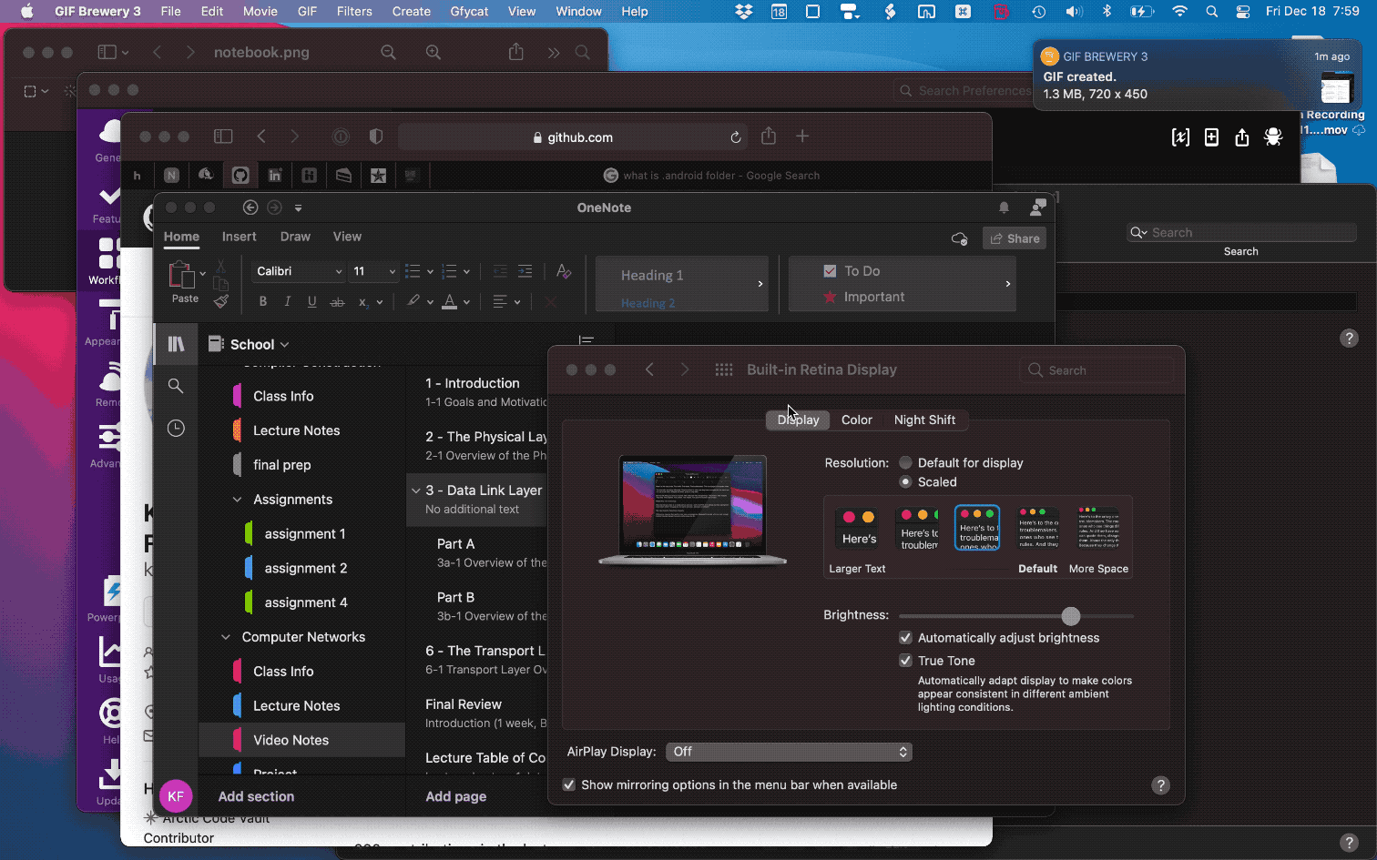Viewport: 1377px width, 860px height.
Task: Click OneNote back navigation arrow in title bar
Action: pyautogui.click(x=250, y=207)
